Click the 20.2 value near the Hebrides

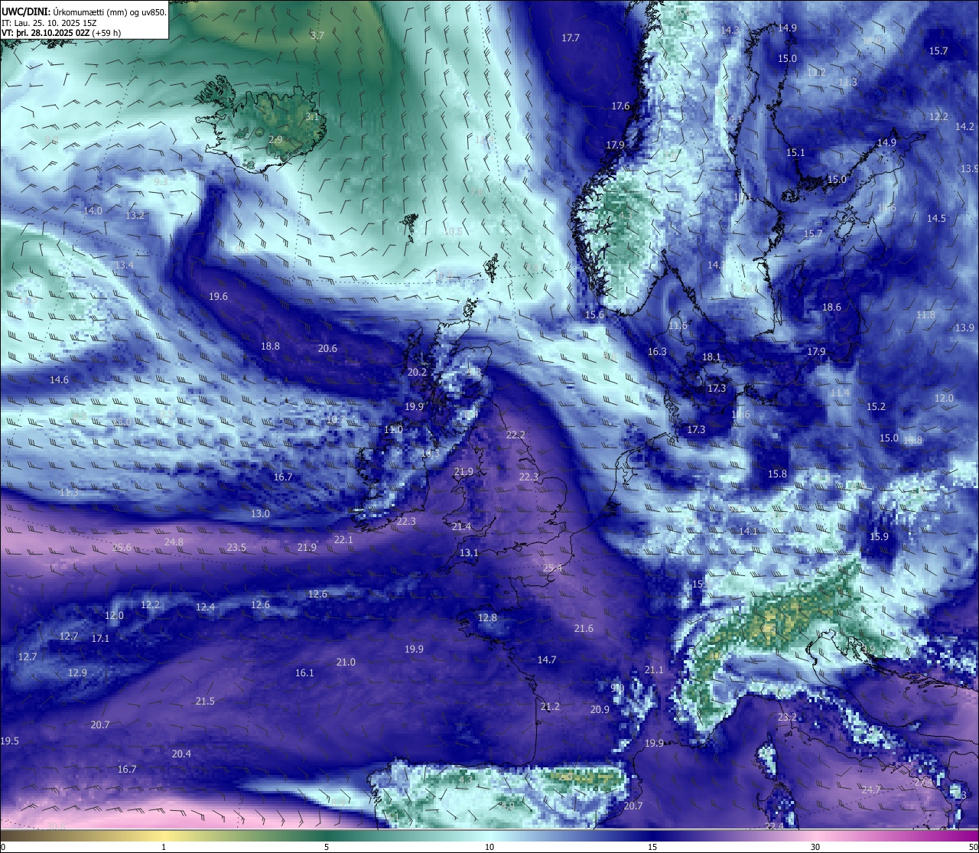tap(417, 372)
